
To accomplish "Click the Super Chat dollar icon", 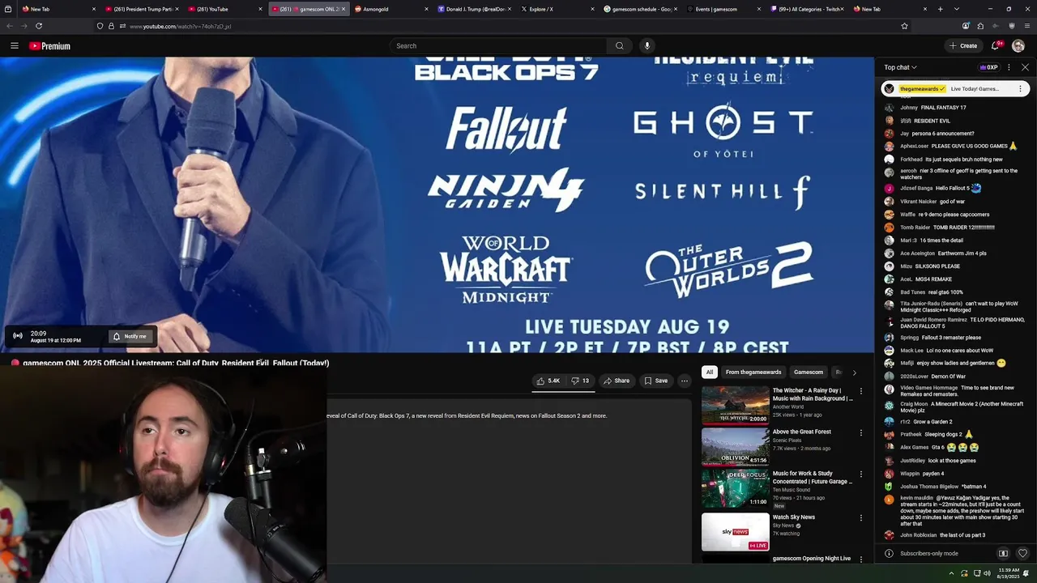I will coord(1003,554).
